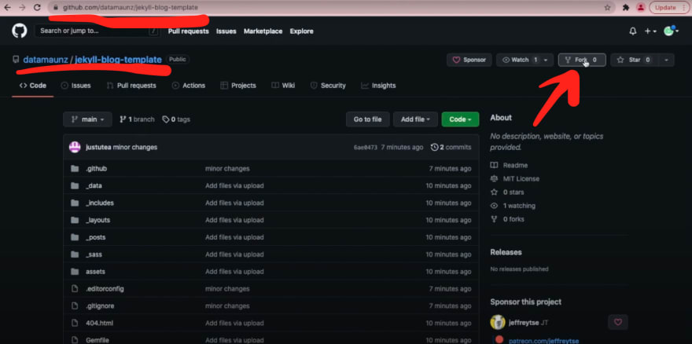Viewport: 692px width, 344px height.
Task: Open the Star lists dropdown arrow
Action: pyautogui.click(x=666, y=60)
